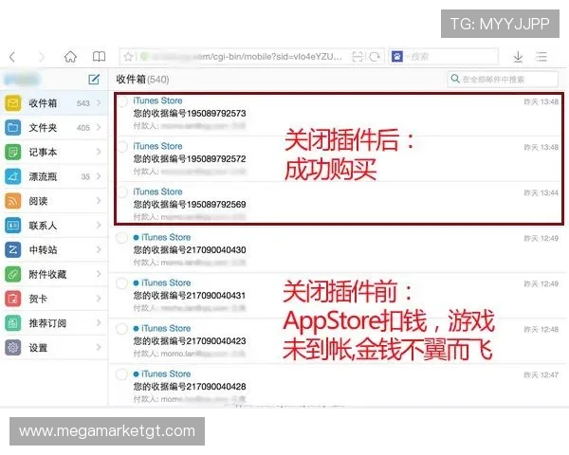Click the 543 count beside 收件箱
The image size is (569, 455).
point(83,103)
